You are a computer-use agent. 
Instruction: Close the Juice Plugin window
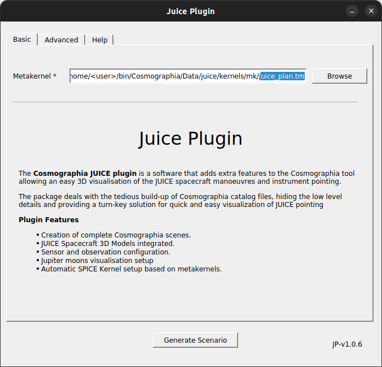pos(371,11)
